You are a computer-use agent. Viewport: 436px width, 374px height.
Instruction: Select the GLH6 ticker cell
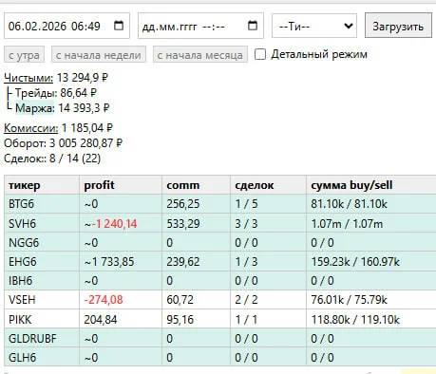42,358
